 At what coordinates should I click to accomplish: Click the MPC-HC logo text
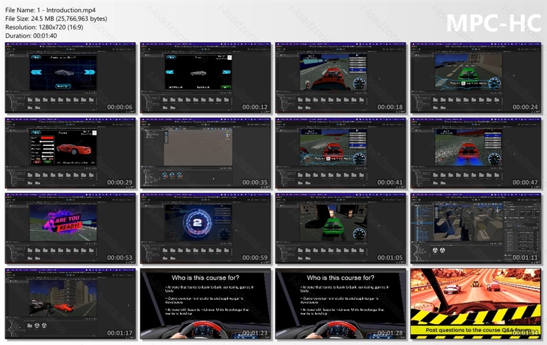[x=494, y=24]
